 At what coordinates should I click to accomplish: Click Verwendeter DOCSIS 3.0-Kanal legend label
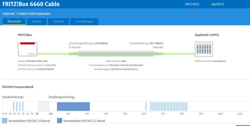[x=29, y=121]
